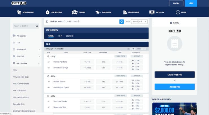Open NHL Divisions in sidebar
The height and width of the screenshot is (115, 209).
coord(19,91)
